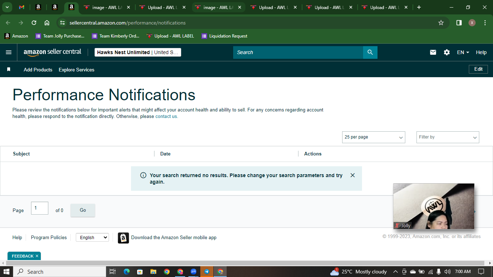Open Chrome's three-dot menu
The image size is (493, 277).
[x=485, y=23]
